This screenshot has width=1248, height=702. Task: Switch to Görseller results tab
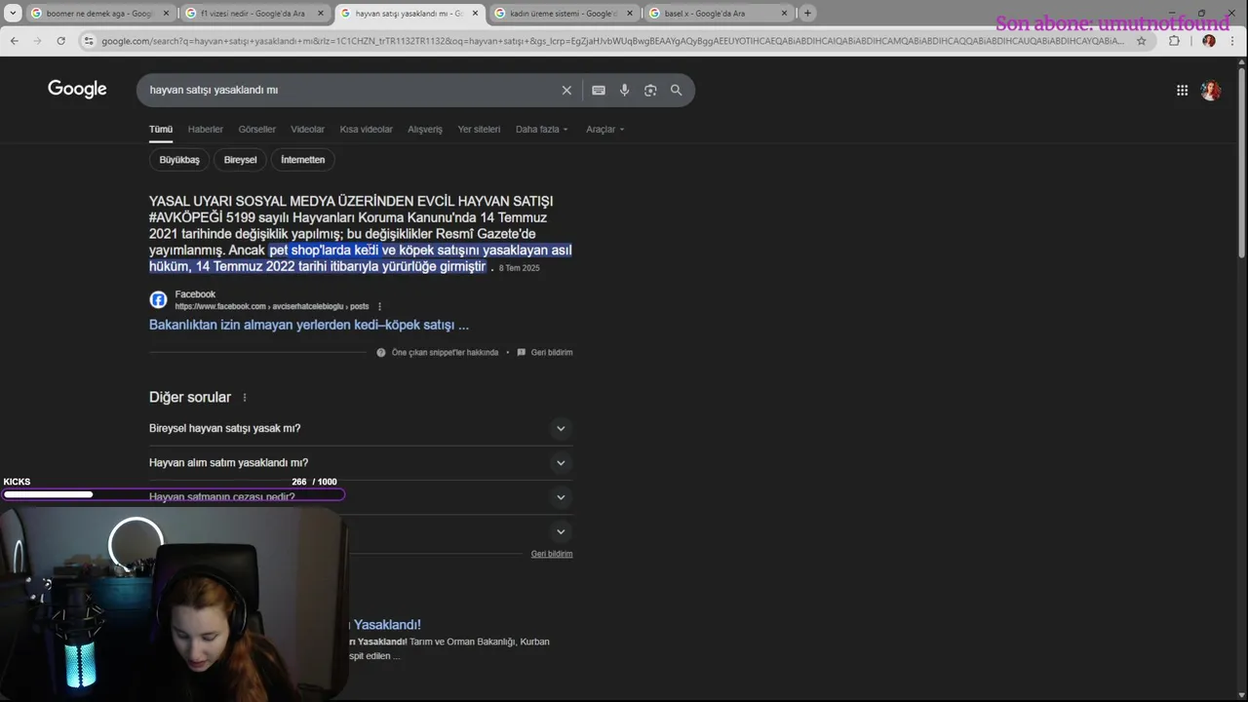(257, 129)
